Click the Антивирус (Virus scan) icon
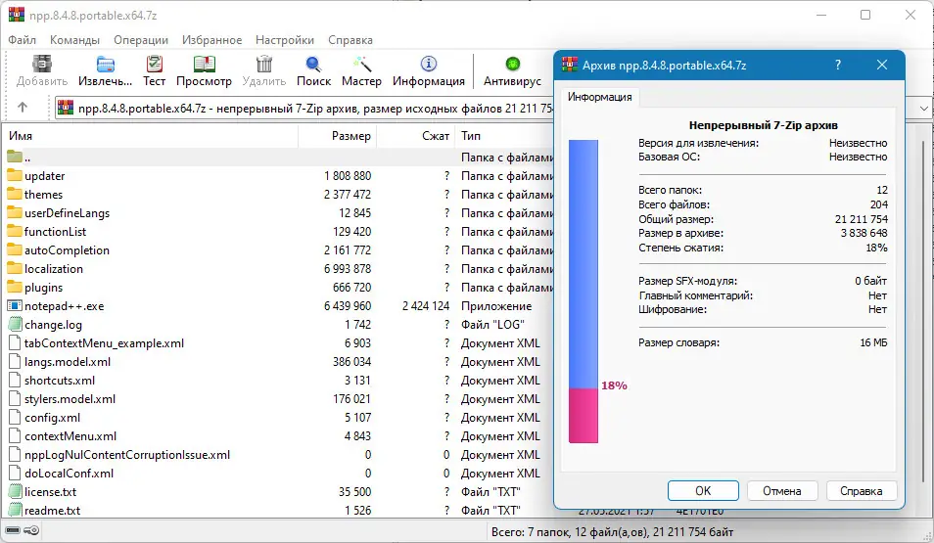Image resolution: width=934 pixels, height=543 pixels. (x=512, y=64)
